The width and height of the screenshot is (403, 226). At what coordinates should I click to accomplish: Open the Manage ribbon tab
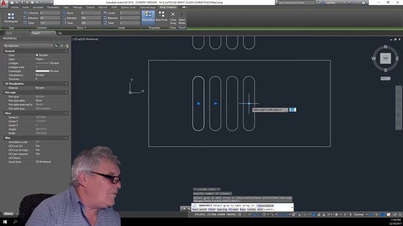pyautogui.click(x=77, y=8)
